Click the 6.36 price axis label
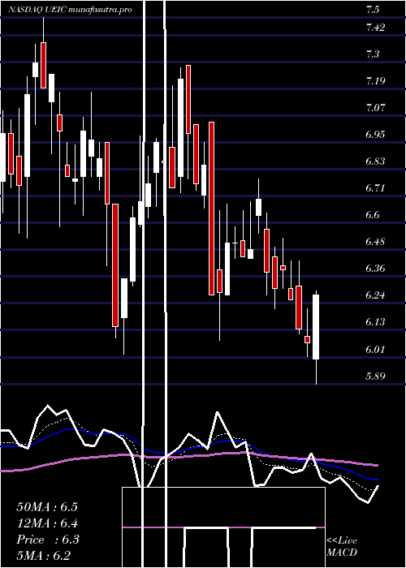This screenshot has width=406, height=568. tap(375, 269)
